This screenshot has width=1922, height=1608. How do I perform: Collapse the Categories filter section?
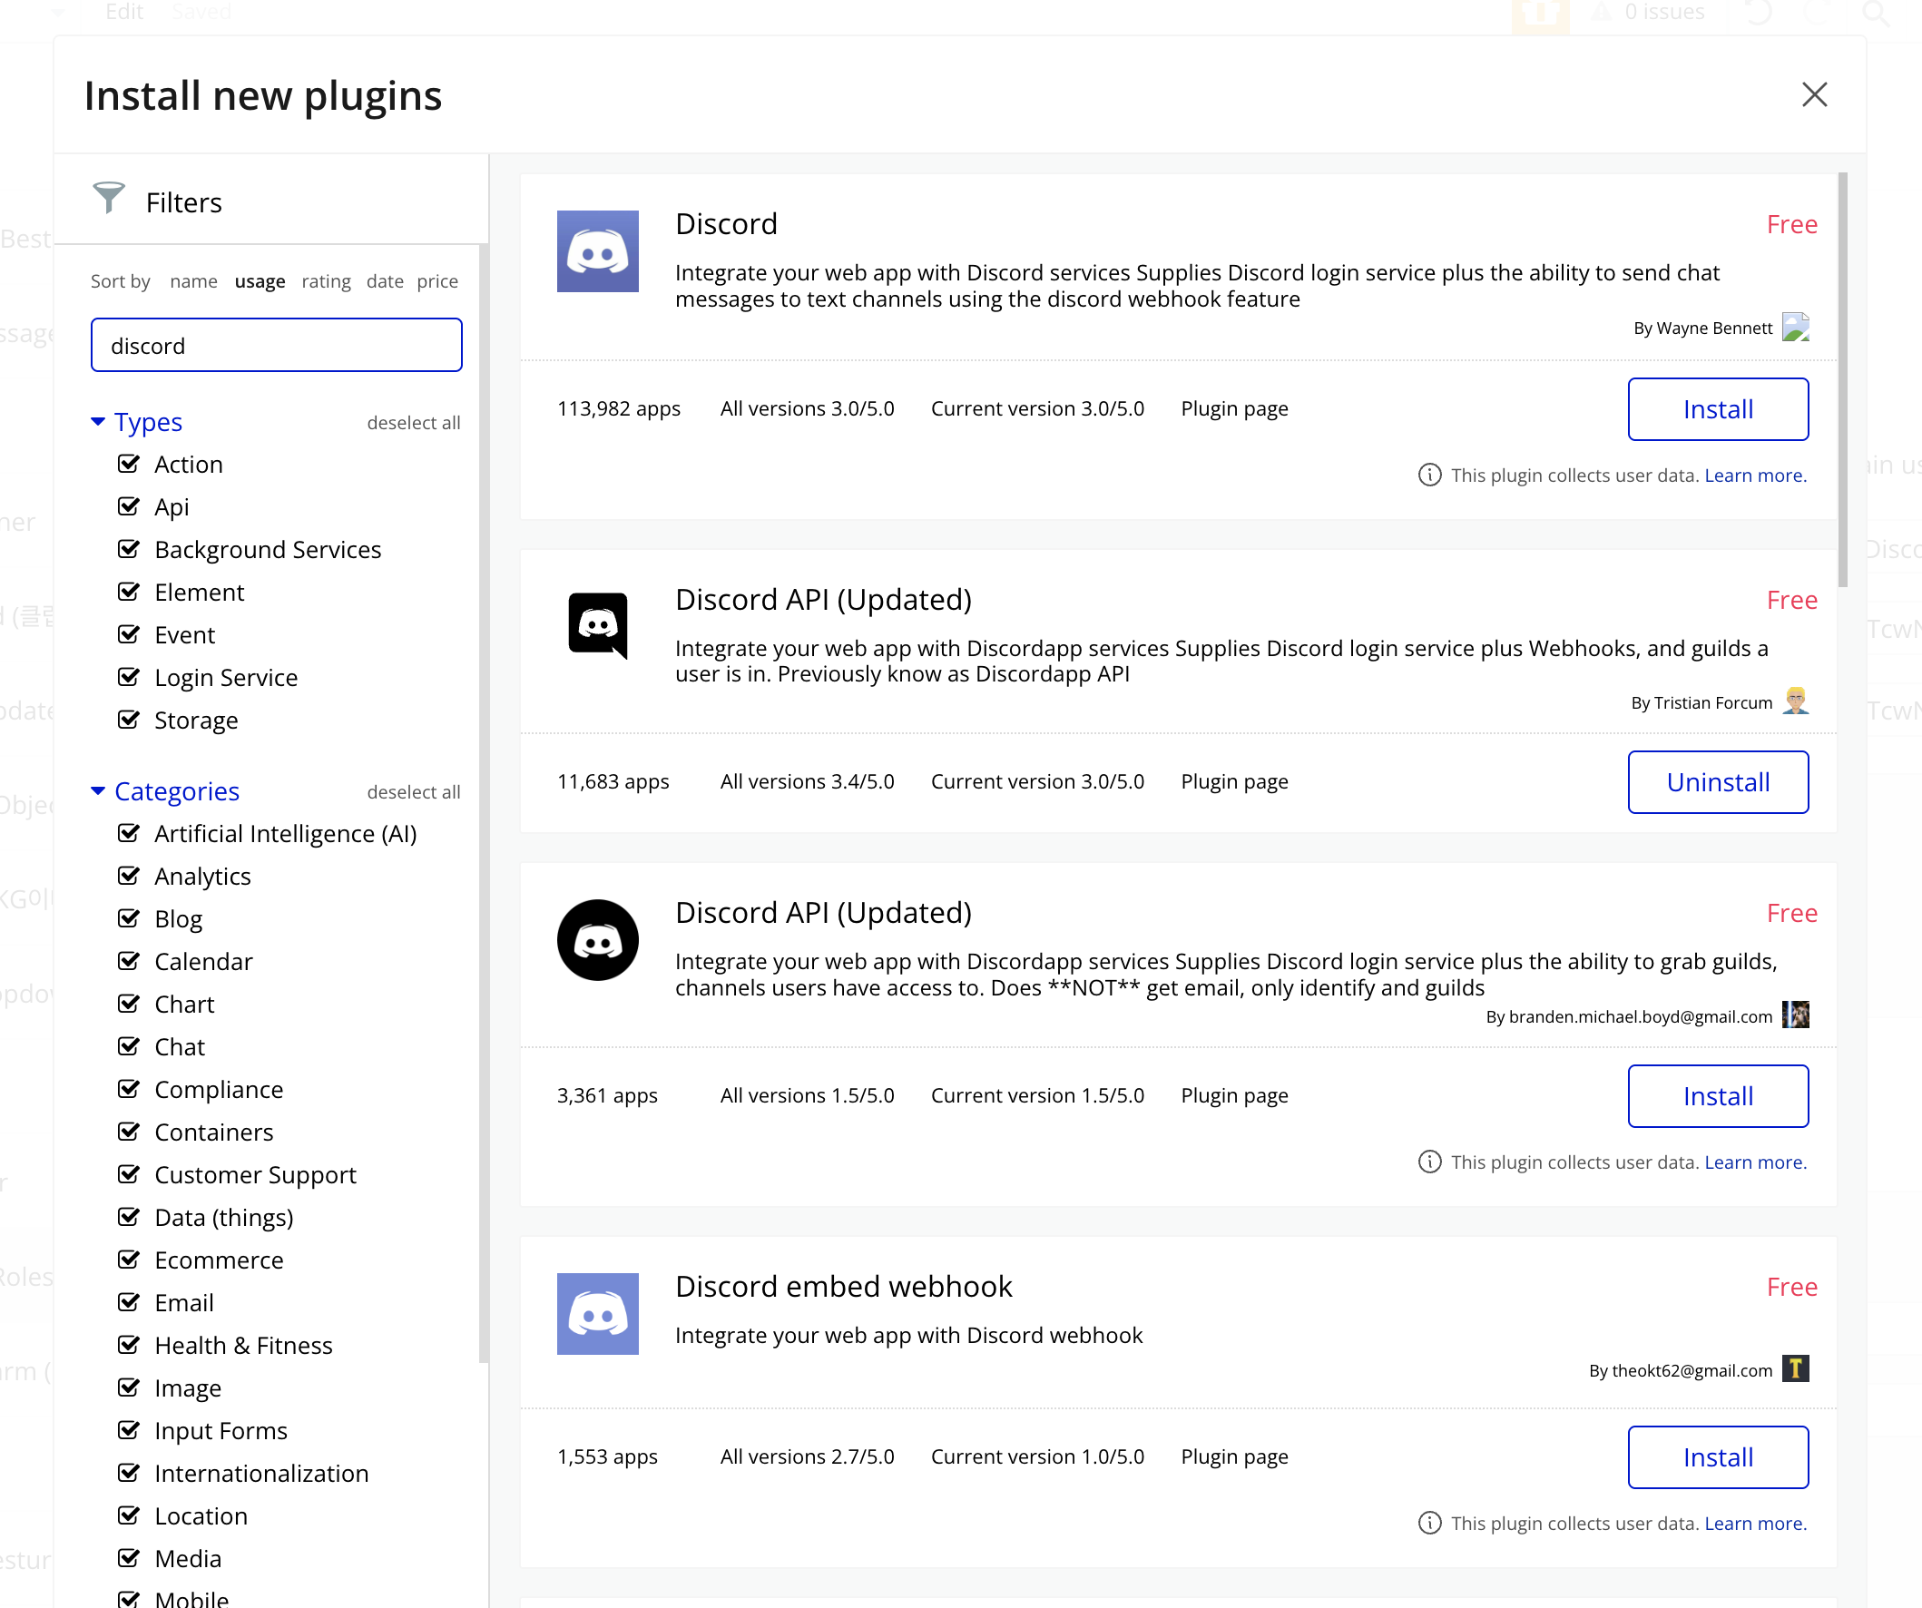[98, 790]
